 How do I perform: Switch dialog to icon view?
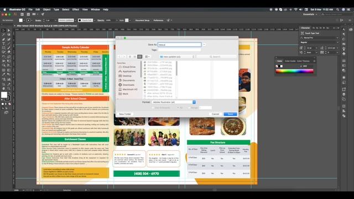(130, 56)
